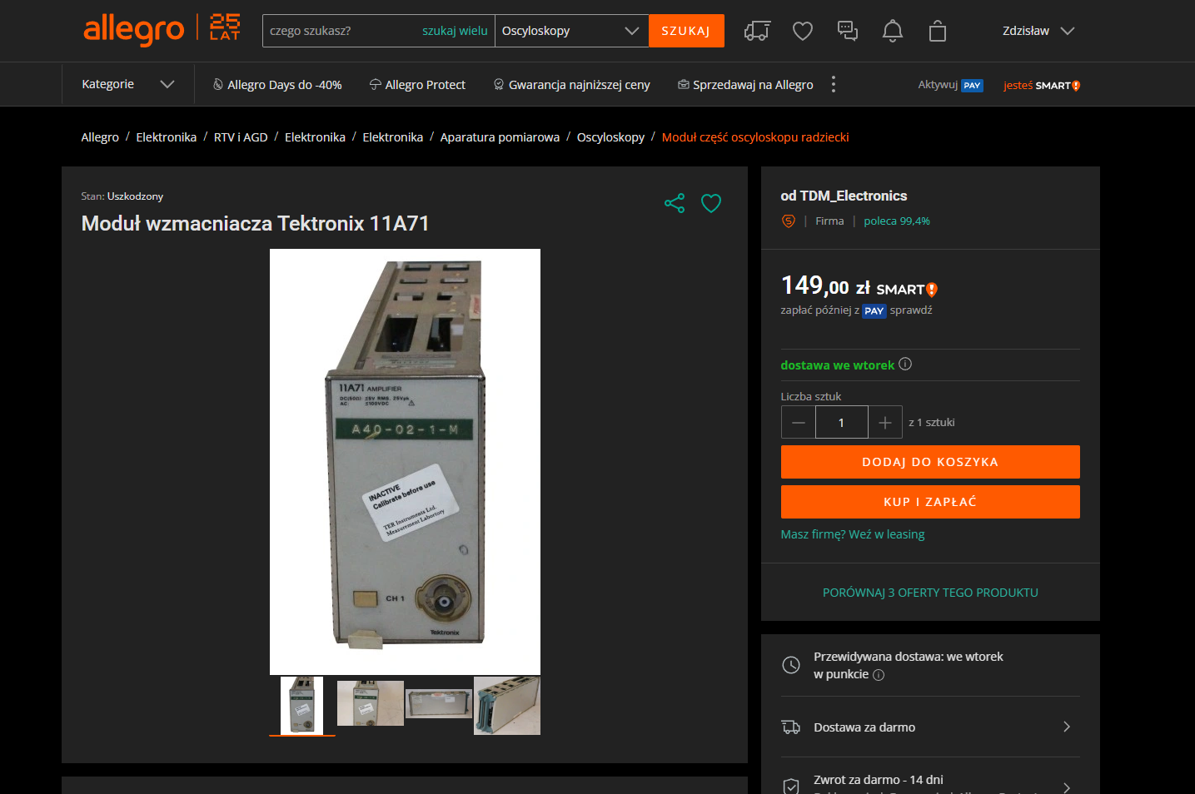Click the SZUKAJ search button

point(686,31)
